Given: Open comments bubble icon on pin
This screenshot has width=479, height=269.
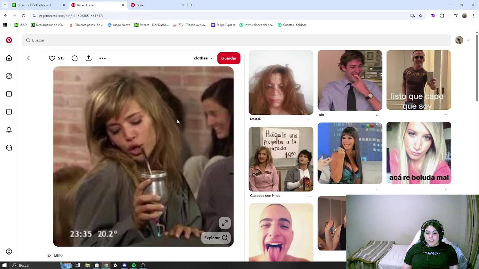Looking at the screenshot, I should click(74, 58).
